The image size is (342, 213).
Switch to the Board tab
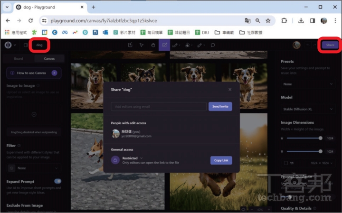(19, 58)
